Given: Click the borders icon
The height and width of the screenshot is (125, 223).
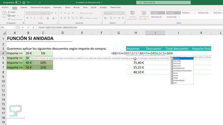Looking at the screenshot, I should click(41, 18).
